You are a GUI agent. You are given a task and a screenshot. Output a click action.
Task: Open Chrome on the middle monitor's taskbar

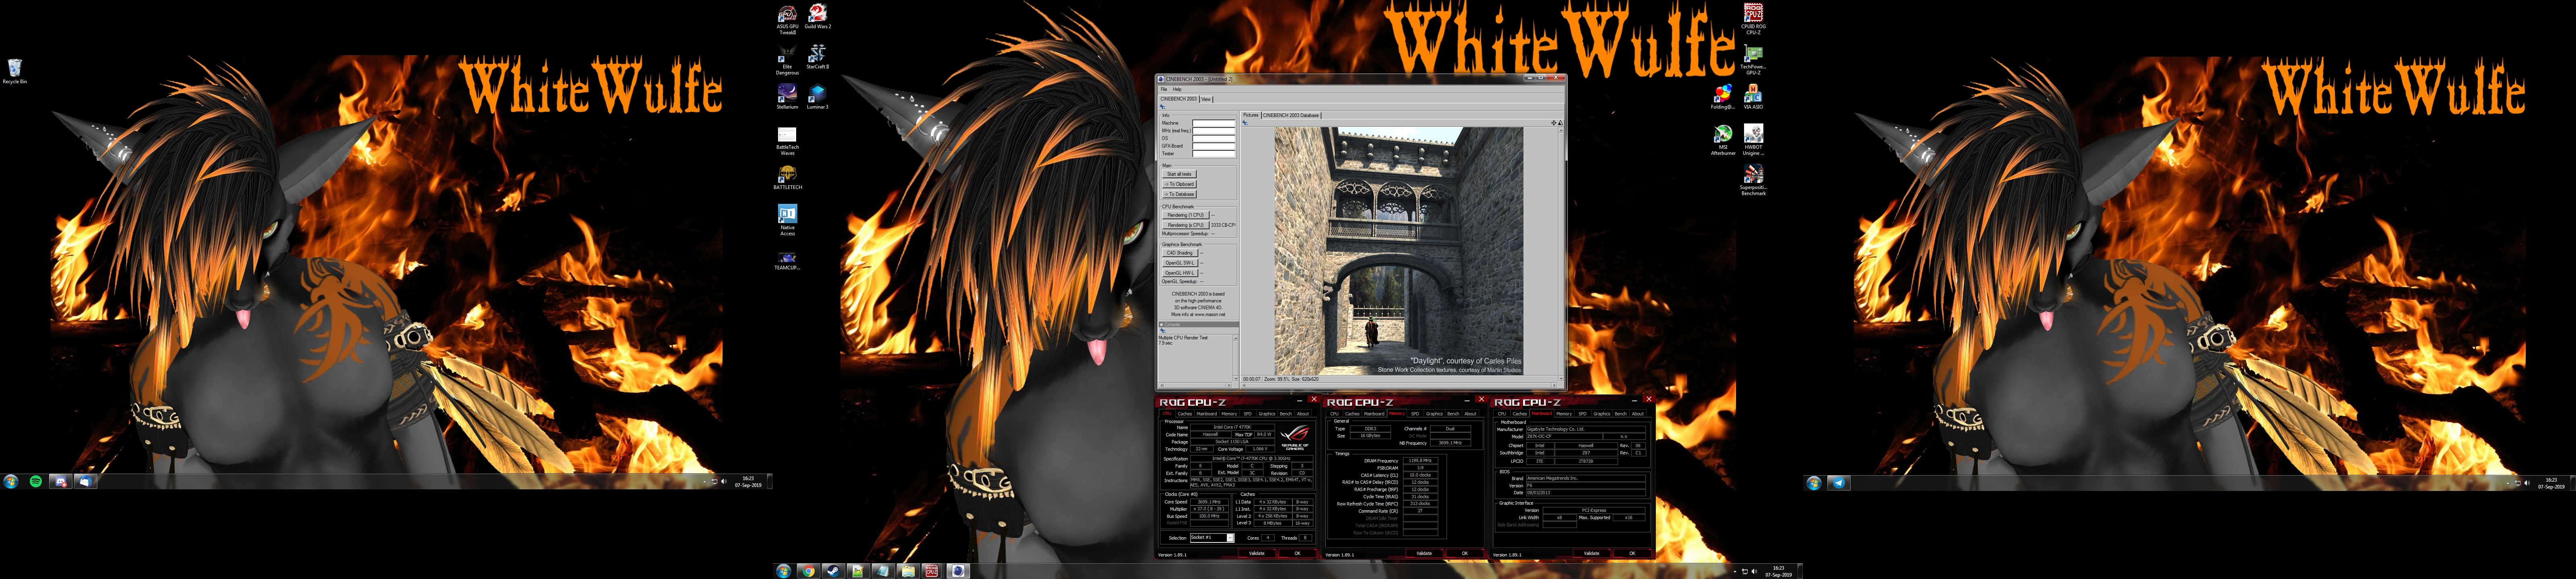pyautogui.click(x=808, y=571)
